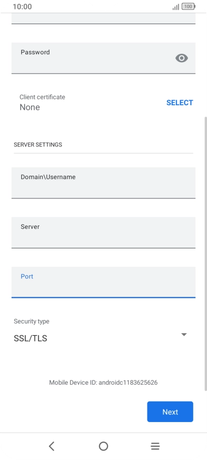The height and width of the screenshot is (460, 207).
Task: Tap the signal strength icon in the status bar
Action: [x=176, y=7]
